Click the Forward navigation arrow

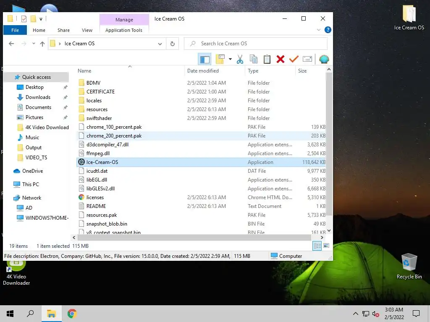coord(24,44)
